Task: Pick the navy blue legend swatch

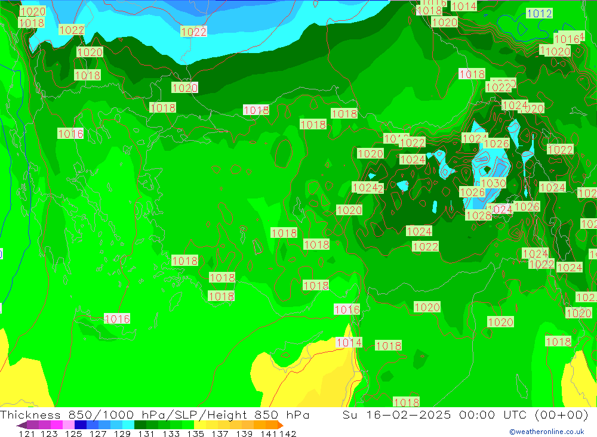Action: [81, 425]
